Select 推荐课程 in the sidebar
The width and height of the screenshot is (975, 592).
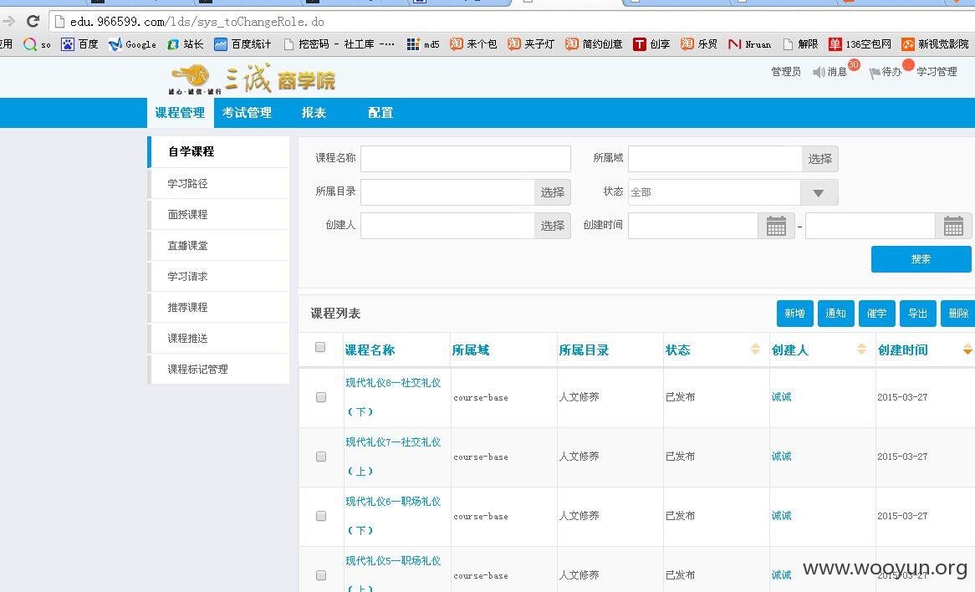click(x=218, y=307)
